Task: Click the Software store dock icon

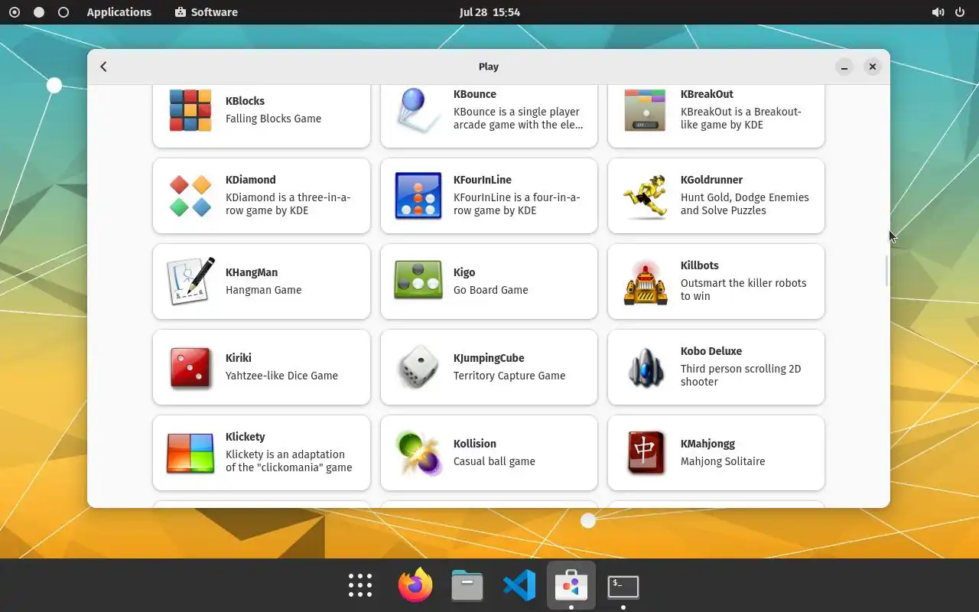Action: tap(571, 586)
